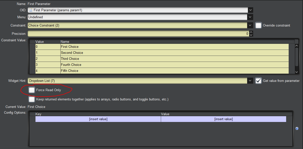Check Keep returned elements together option
This screenshot has width=303, height=149.
point(32,99)
